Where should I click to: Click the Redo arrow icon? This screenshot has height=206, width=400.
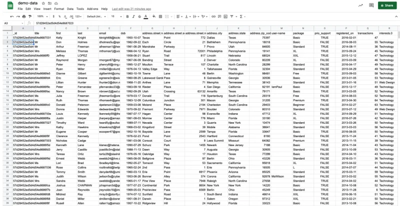18,16
